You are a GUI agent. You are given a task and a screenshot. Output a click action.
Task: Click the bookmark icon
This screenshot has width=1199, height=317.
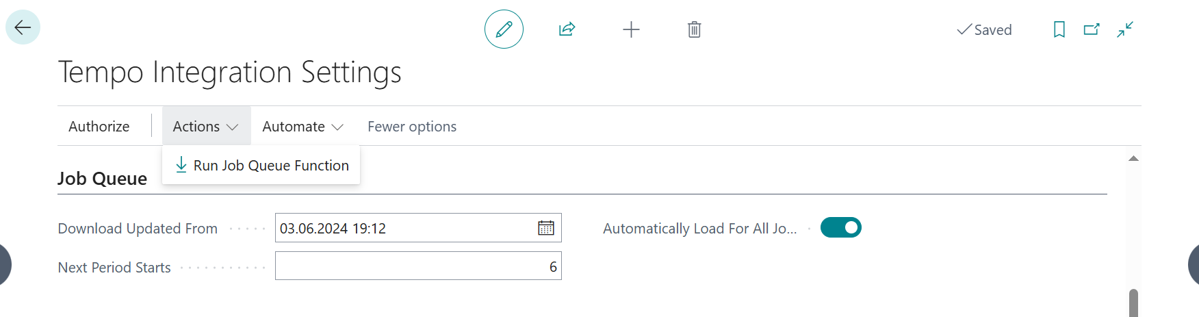pyautogui.click(x=1059, y=29)
